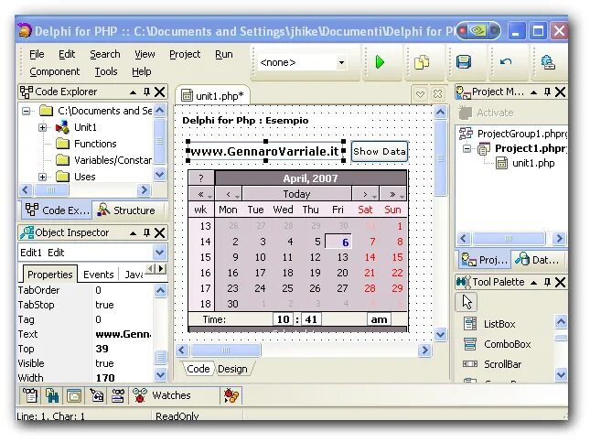
Task: Pin the Code Explorer panel
Action: click(146, 92)
